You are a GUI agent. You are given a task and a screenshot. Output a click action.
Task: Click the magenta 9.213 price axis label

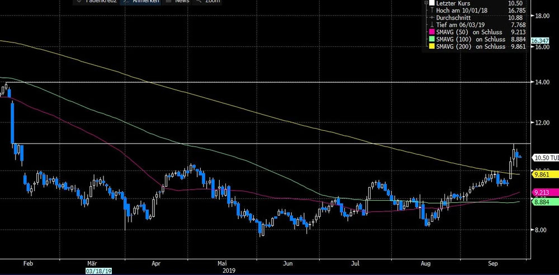tap(542, 193)
